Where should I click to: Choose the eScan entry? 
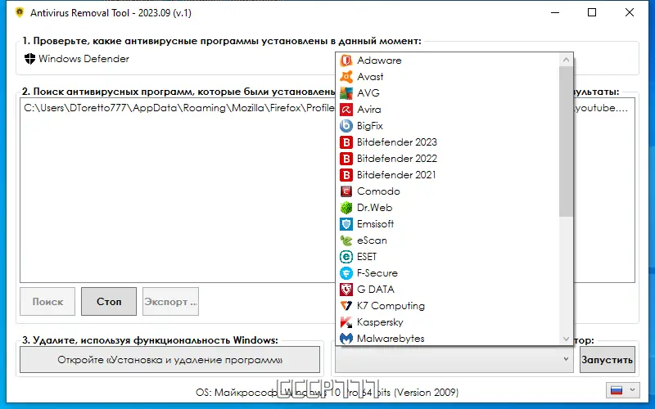(448, 240)
